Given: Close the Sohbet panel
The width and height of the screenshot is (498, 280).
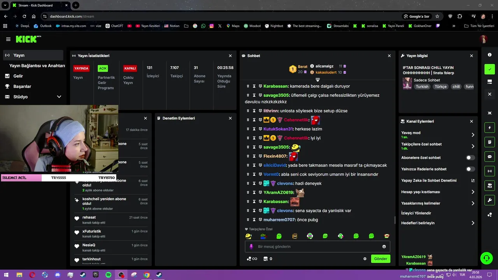Looking at the screenshot, I should coord(389,56).
